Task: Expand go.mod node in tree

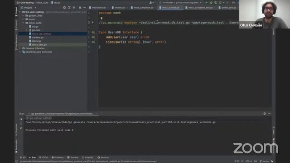Action: [x=26, y=30]
